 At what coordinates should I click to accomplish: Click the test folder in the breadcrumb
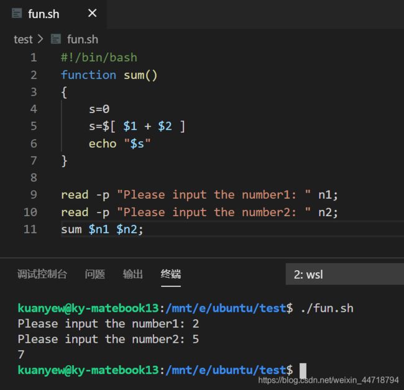point(23,39)
